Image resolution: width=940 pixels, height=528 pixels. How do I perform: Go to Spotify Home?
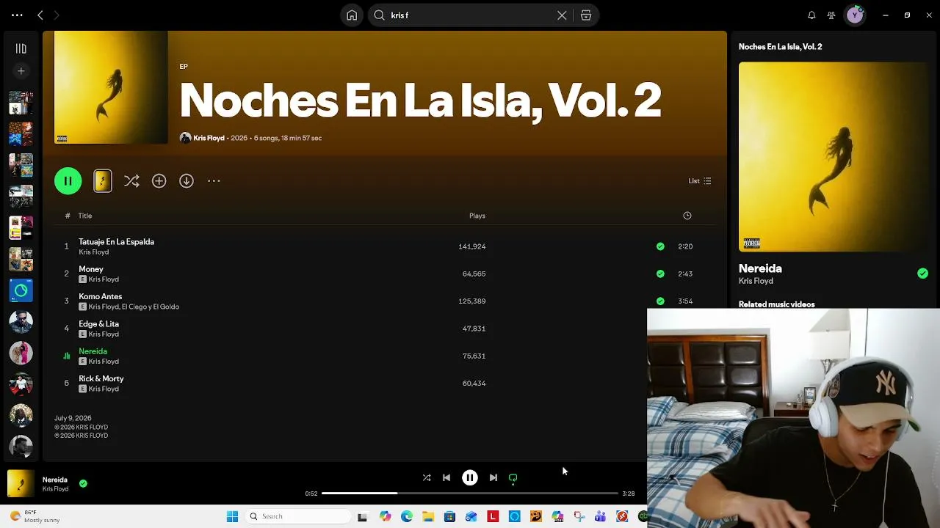(x=352, y=15)
